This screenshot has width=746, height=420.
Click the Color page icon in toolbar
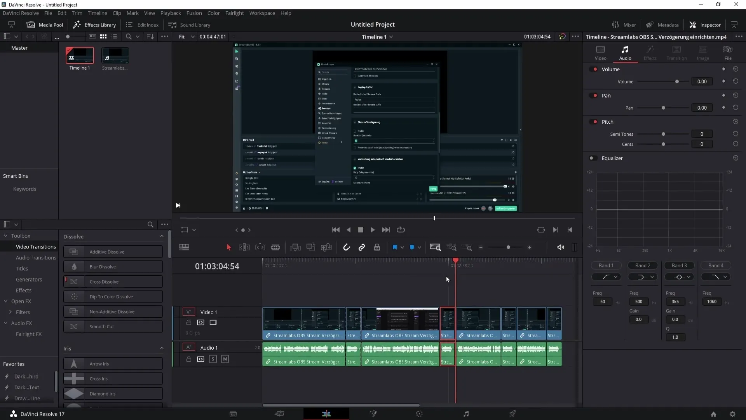tap(420, 414)
